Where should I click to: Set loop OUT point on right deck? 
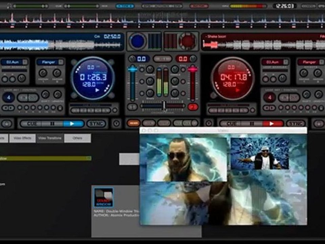point(294,98)
